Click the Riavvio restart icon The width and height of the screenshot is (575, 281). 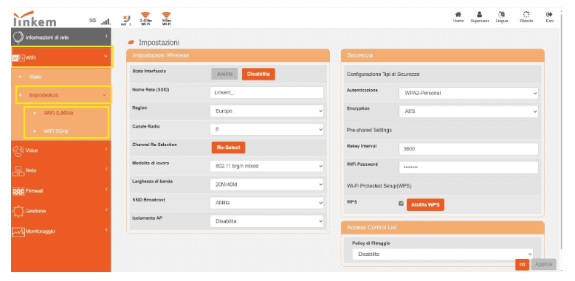(x=526, y=14)
